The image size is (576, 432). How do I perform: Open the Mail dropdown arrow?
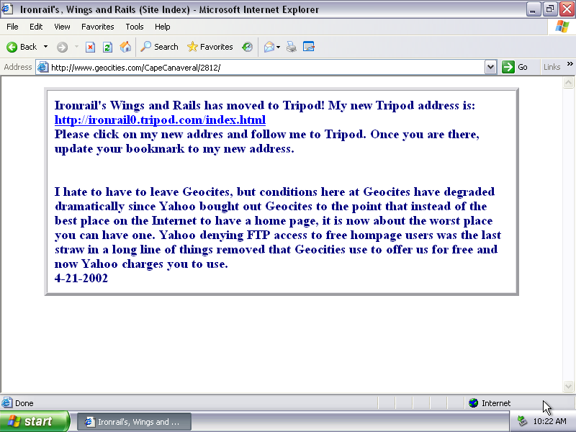pyautogui.click(x=278, y=47)
